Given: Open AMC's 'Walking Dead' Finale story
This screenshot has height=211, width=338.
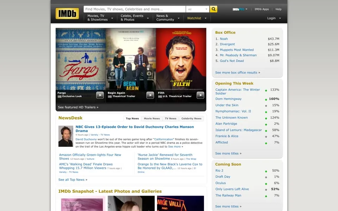Looking at the screenshot, I should pos(86,166).
